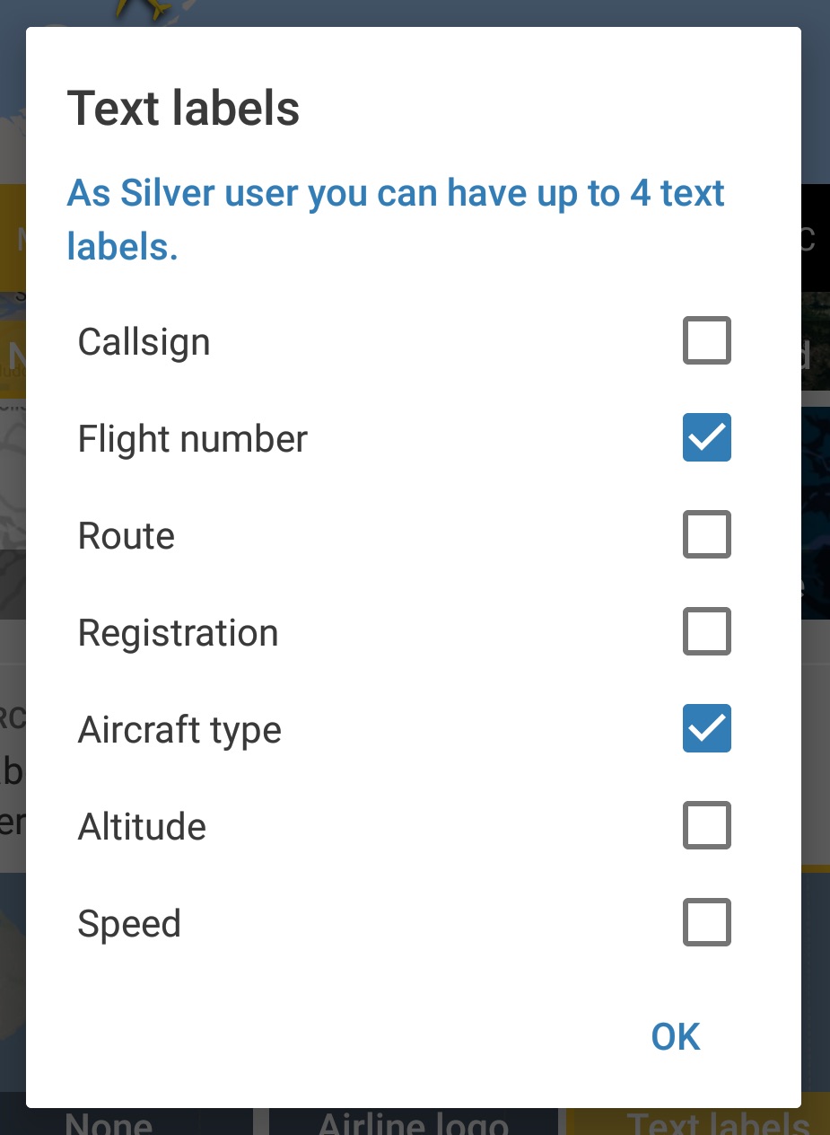
Task: Choose the Airline logo option at bottom
Action: [x=413, y=1122]
